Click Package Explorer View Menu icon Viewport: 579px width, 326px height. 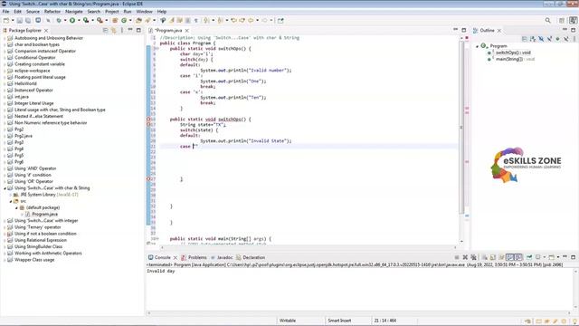coord(122,30)
